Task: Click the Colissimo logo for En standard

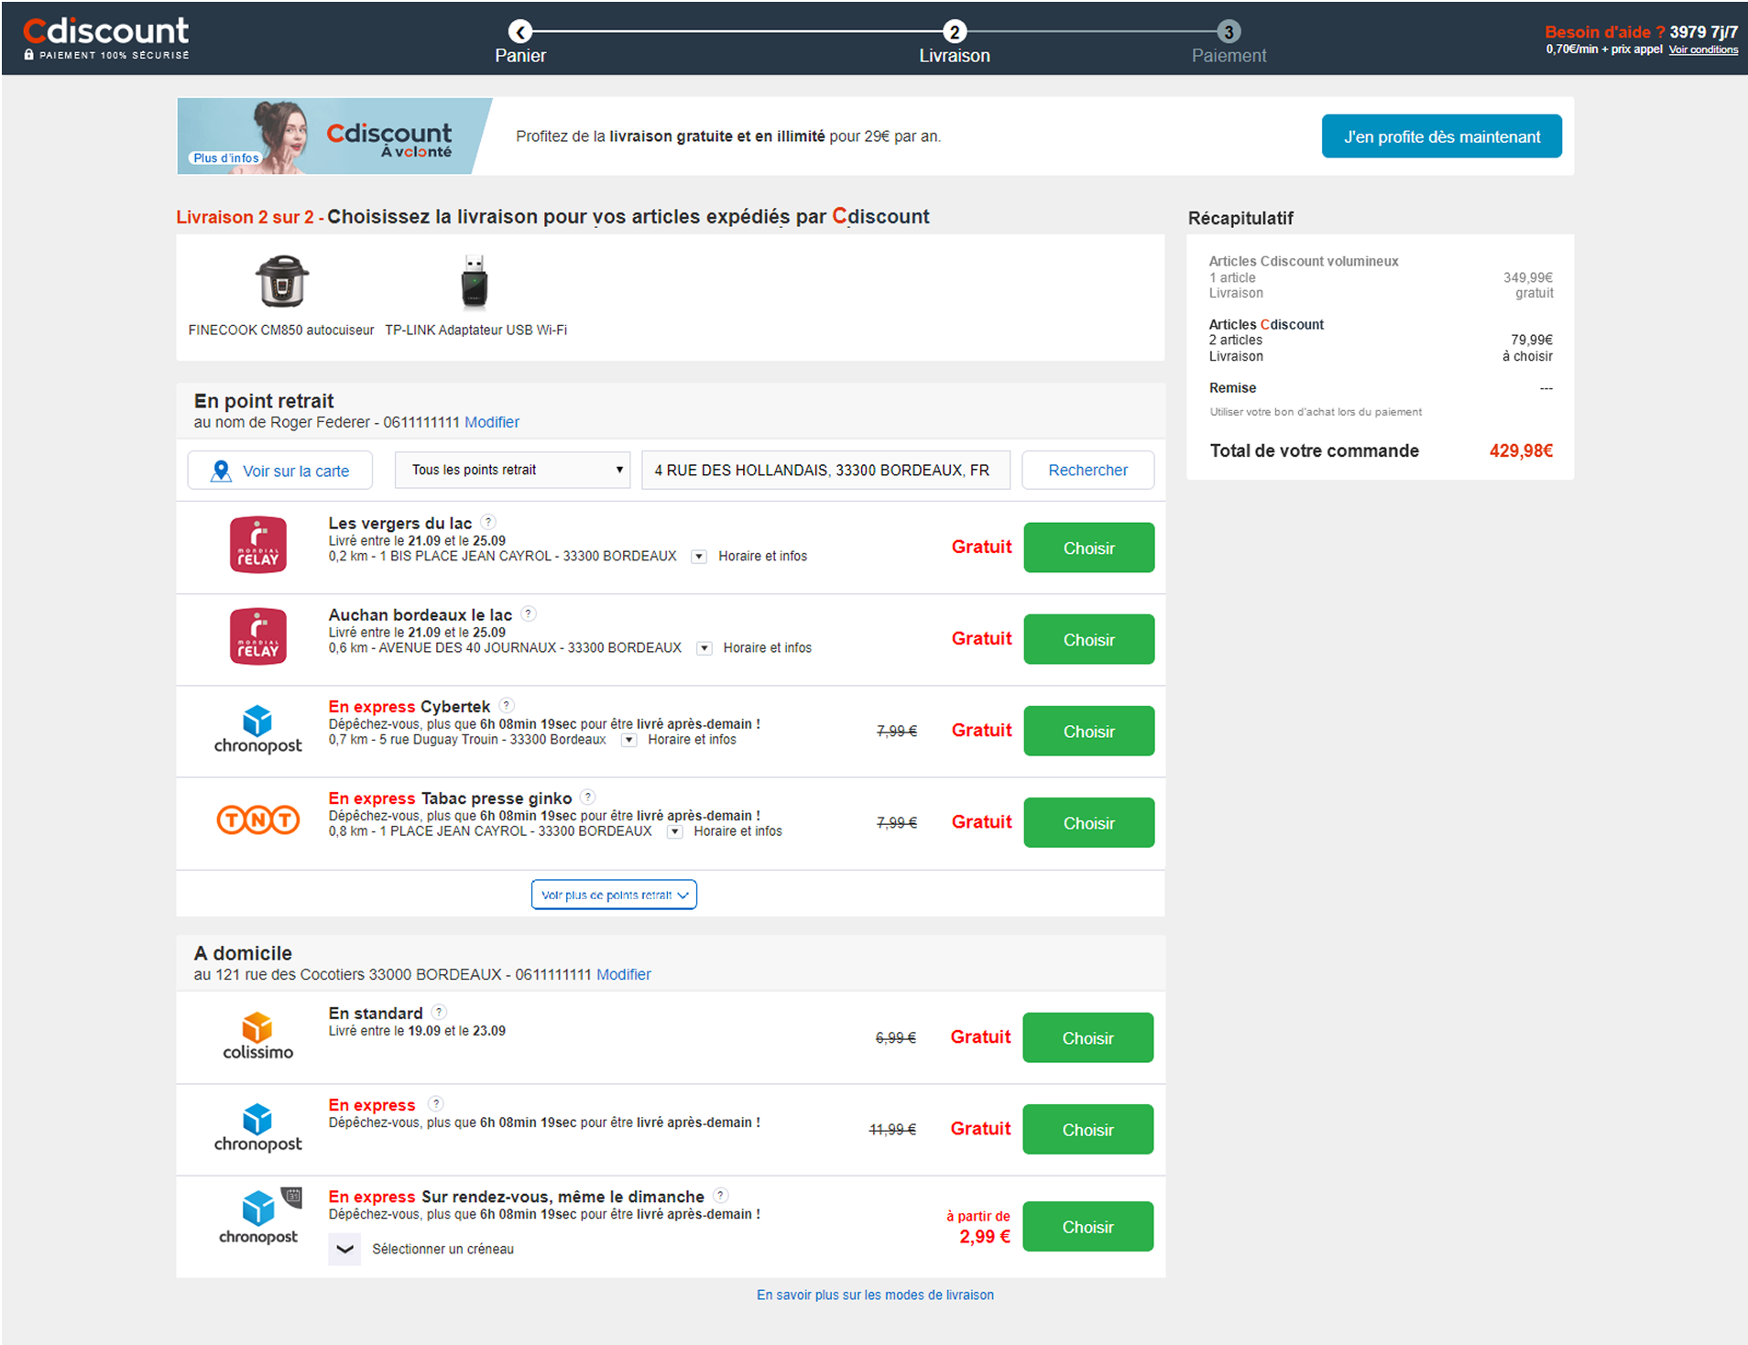Action: [257, 1036]
